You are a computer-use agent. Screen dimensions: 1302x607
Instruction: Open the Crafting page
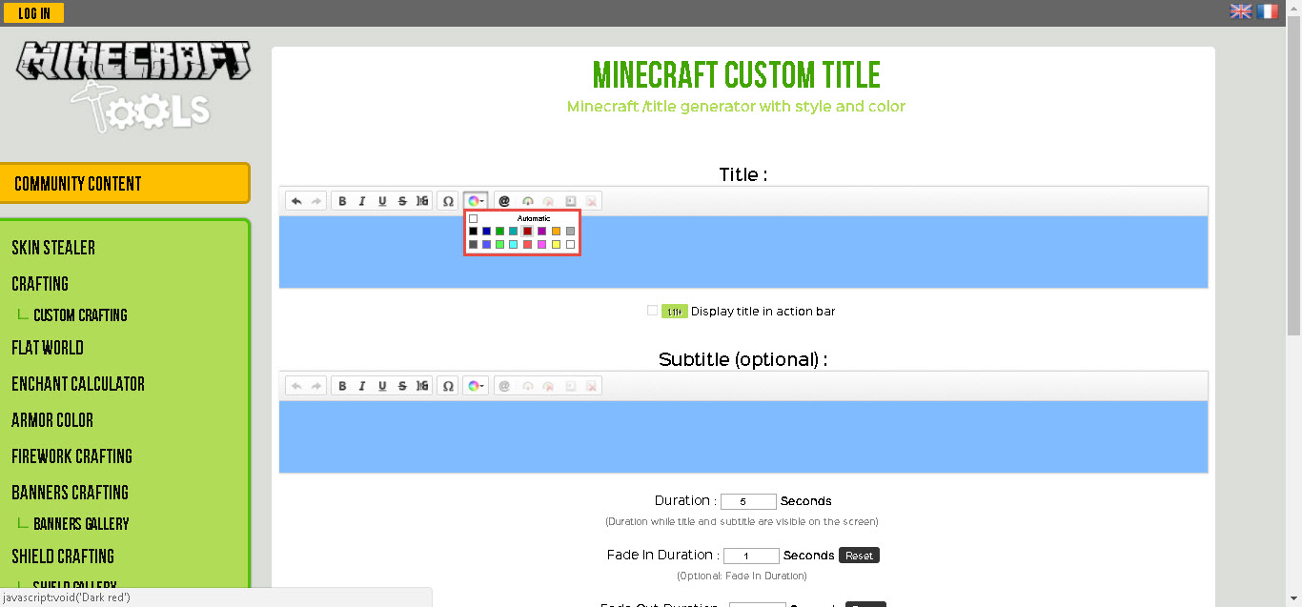[40, 284]
